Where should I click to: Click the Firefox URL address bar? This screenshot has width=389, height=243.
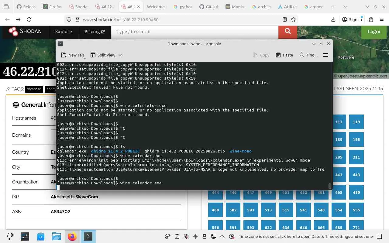[x=181, y=19]
